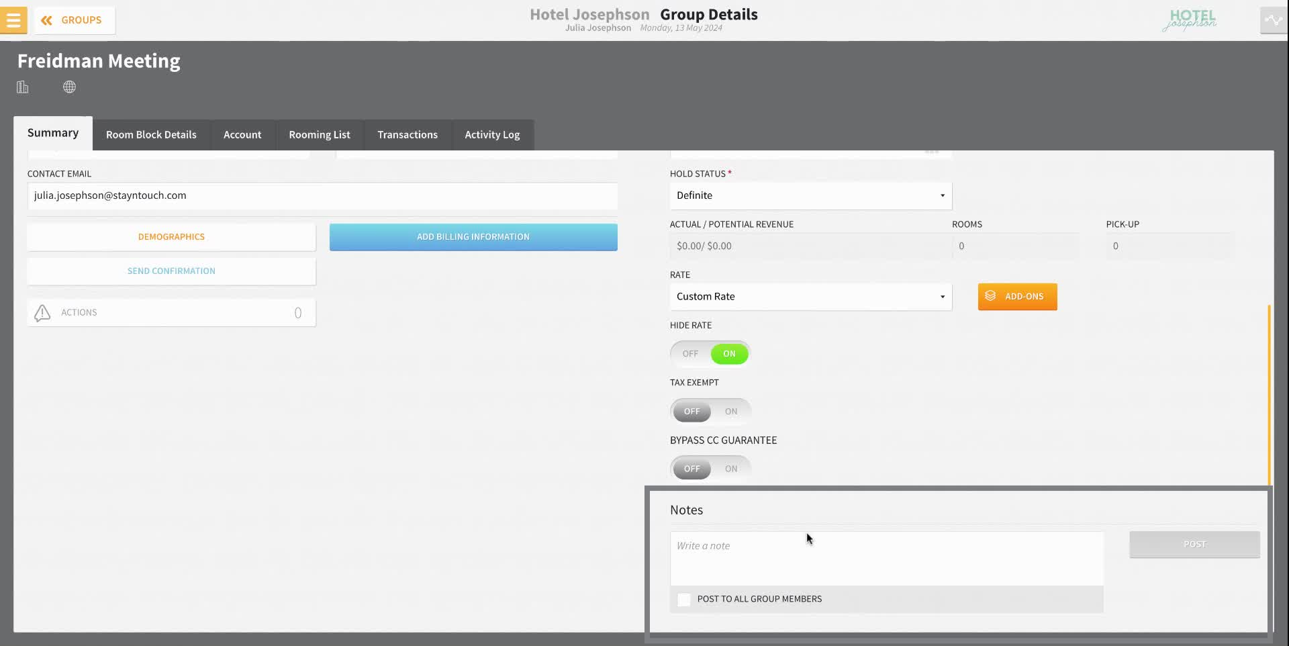This screenshot has width=1289, height=646.
Task: Open the Rooming List tab
Action: click(x=320, y=135)
